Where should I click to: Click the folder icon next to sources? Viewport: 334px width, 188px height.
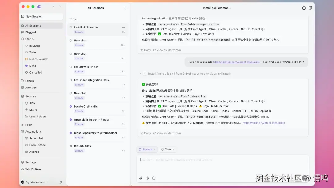(154, 178)
